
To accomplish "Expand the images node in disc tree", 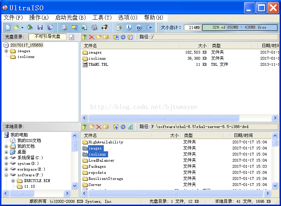I will 6,51.
